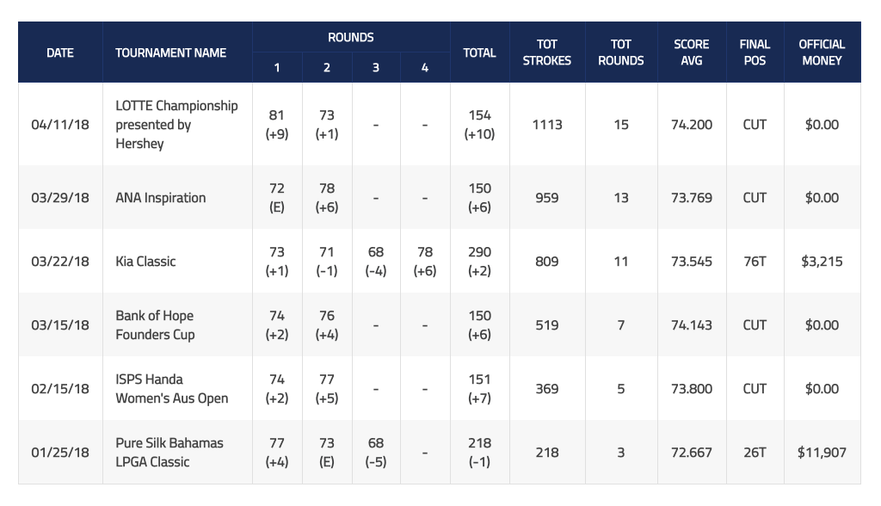The width and height of the screenshot is (881, 506).
Task: Click the TOT STROKES column header
Action: (546, 52)
